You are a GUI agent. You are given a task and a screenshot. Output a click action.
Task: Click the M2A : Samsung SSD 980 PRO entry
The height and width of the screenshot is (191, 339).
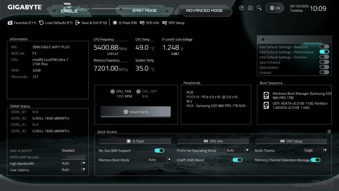216,106
